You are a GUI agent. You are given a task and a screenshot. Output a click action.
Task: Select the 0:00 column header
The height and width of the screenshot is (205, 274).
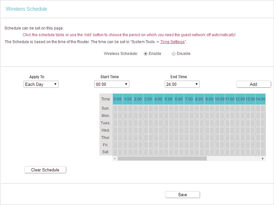118,99
